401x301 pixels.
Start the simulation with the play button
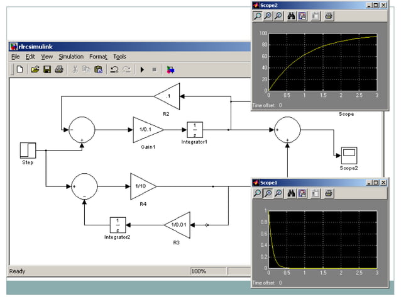pos(143,69)
